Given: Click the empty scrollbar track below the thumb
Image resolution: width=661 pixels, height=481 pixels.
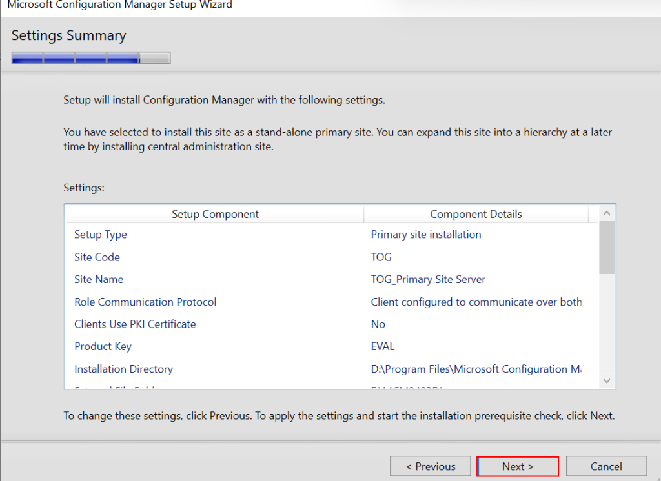Looking at the screenshot, I should (607, 322).
